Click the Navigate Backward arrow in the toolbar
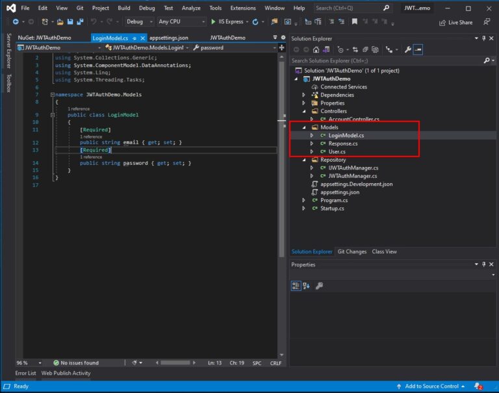The height and width of the screenshot is (393, 499). coord(16,21)
